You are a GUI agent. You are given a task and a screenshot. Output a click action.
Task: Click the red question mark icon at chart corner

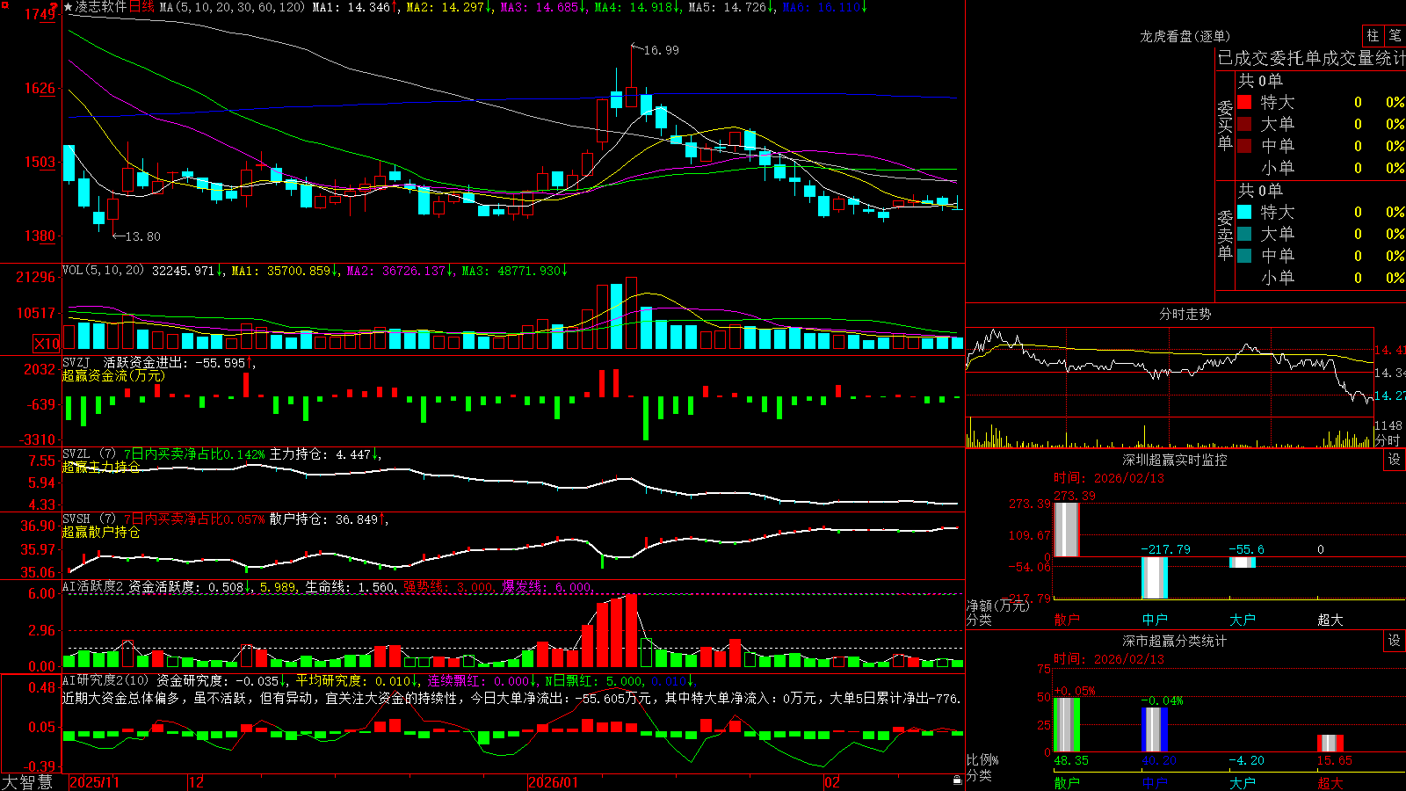pos(54,5)
